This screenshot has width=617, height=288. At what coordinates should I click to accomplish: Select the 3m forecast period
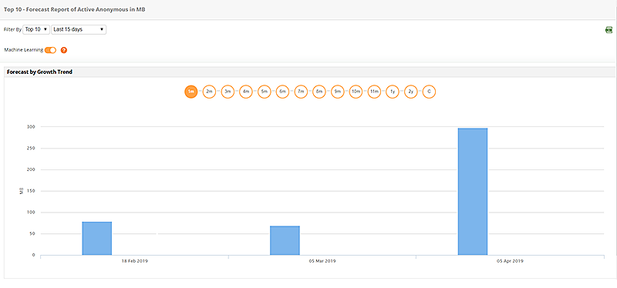coord(228,92)
